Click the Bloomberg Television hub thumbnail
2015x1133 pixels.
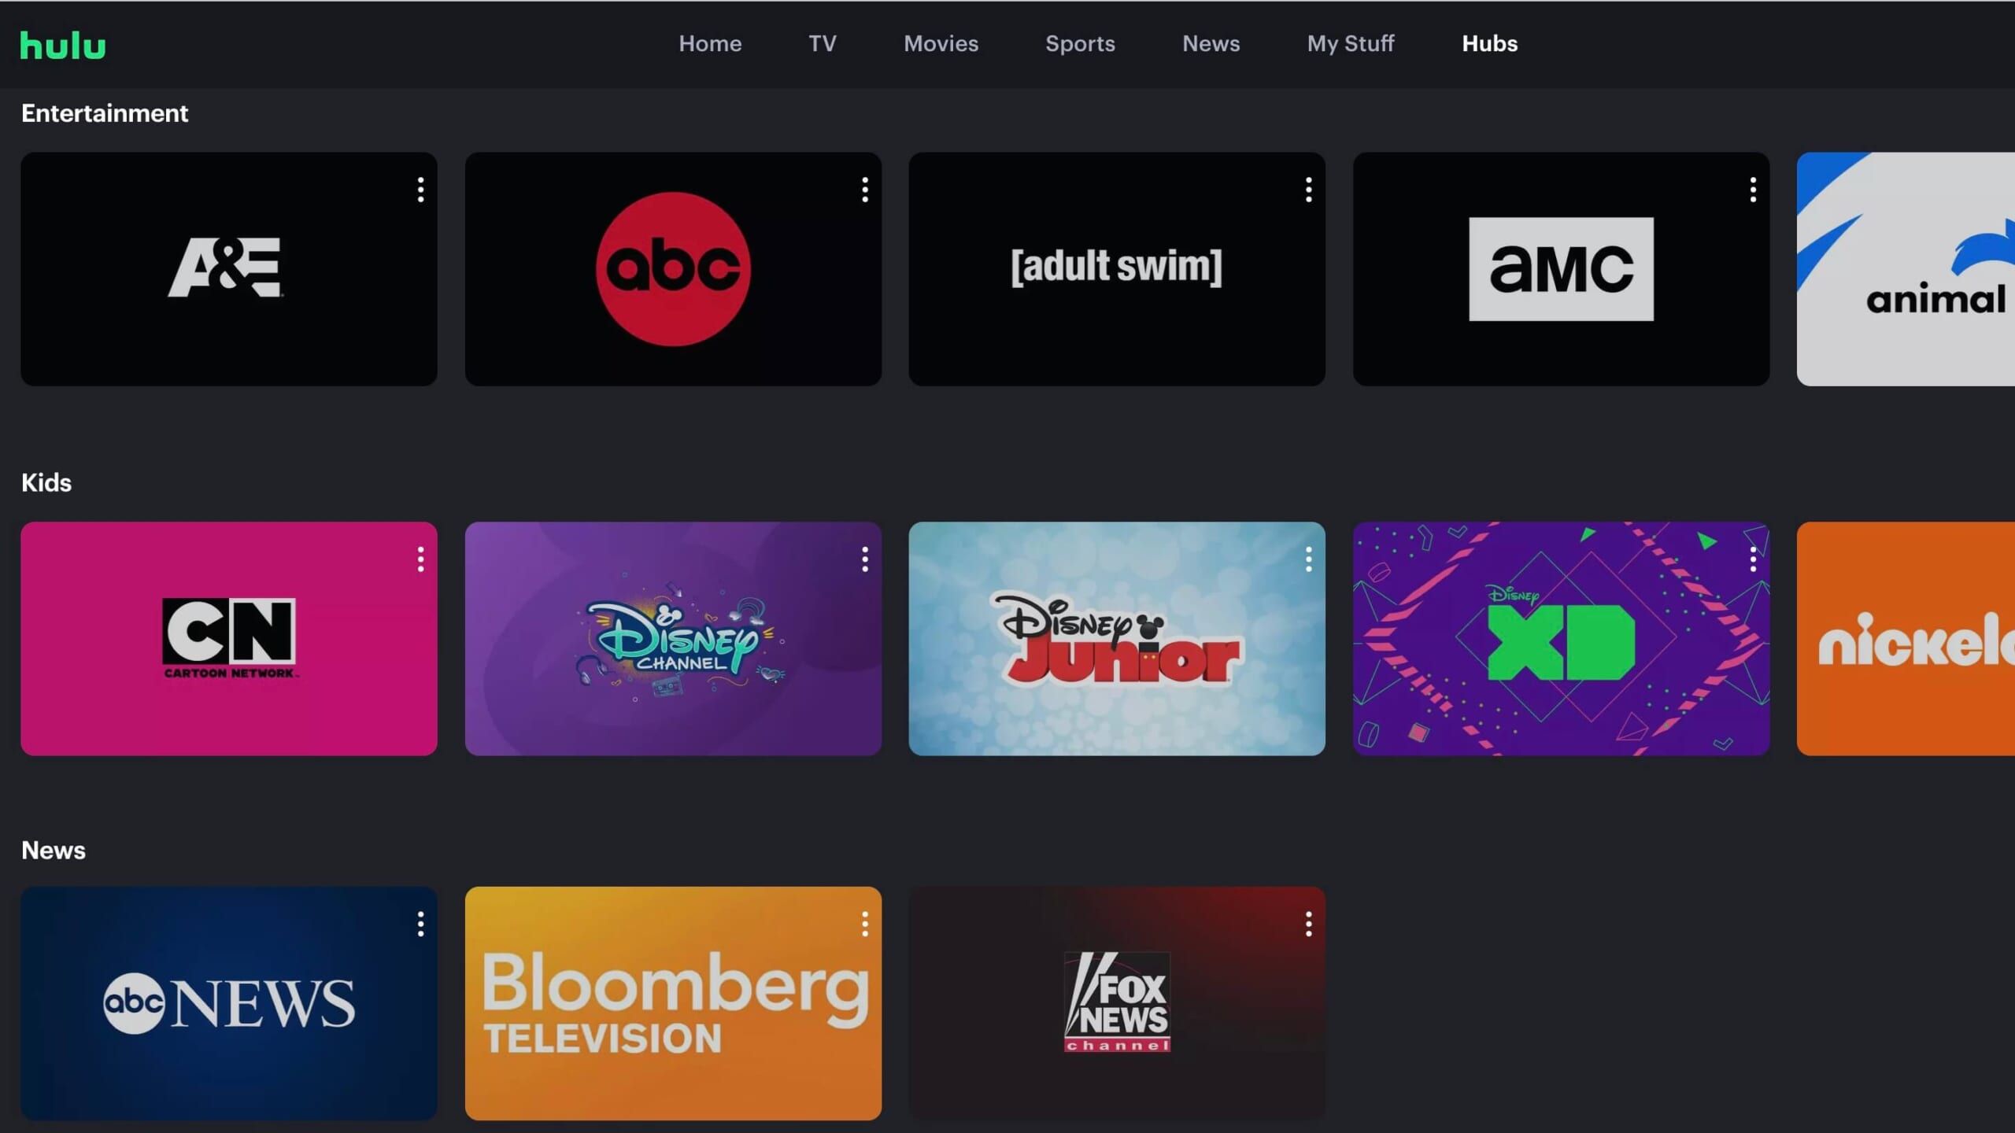coord(673,1004)
